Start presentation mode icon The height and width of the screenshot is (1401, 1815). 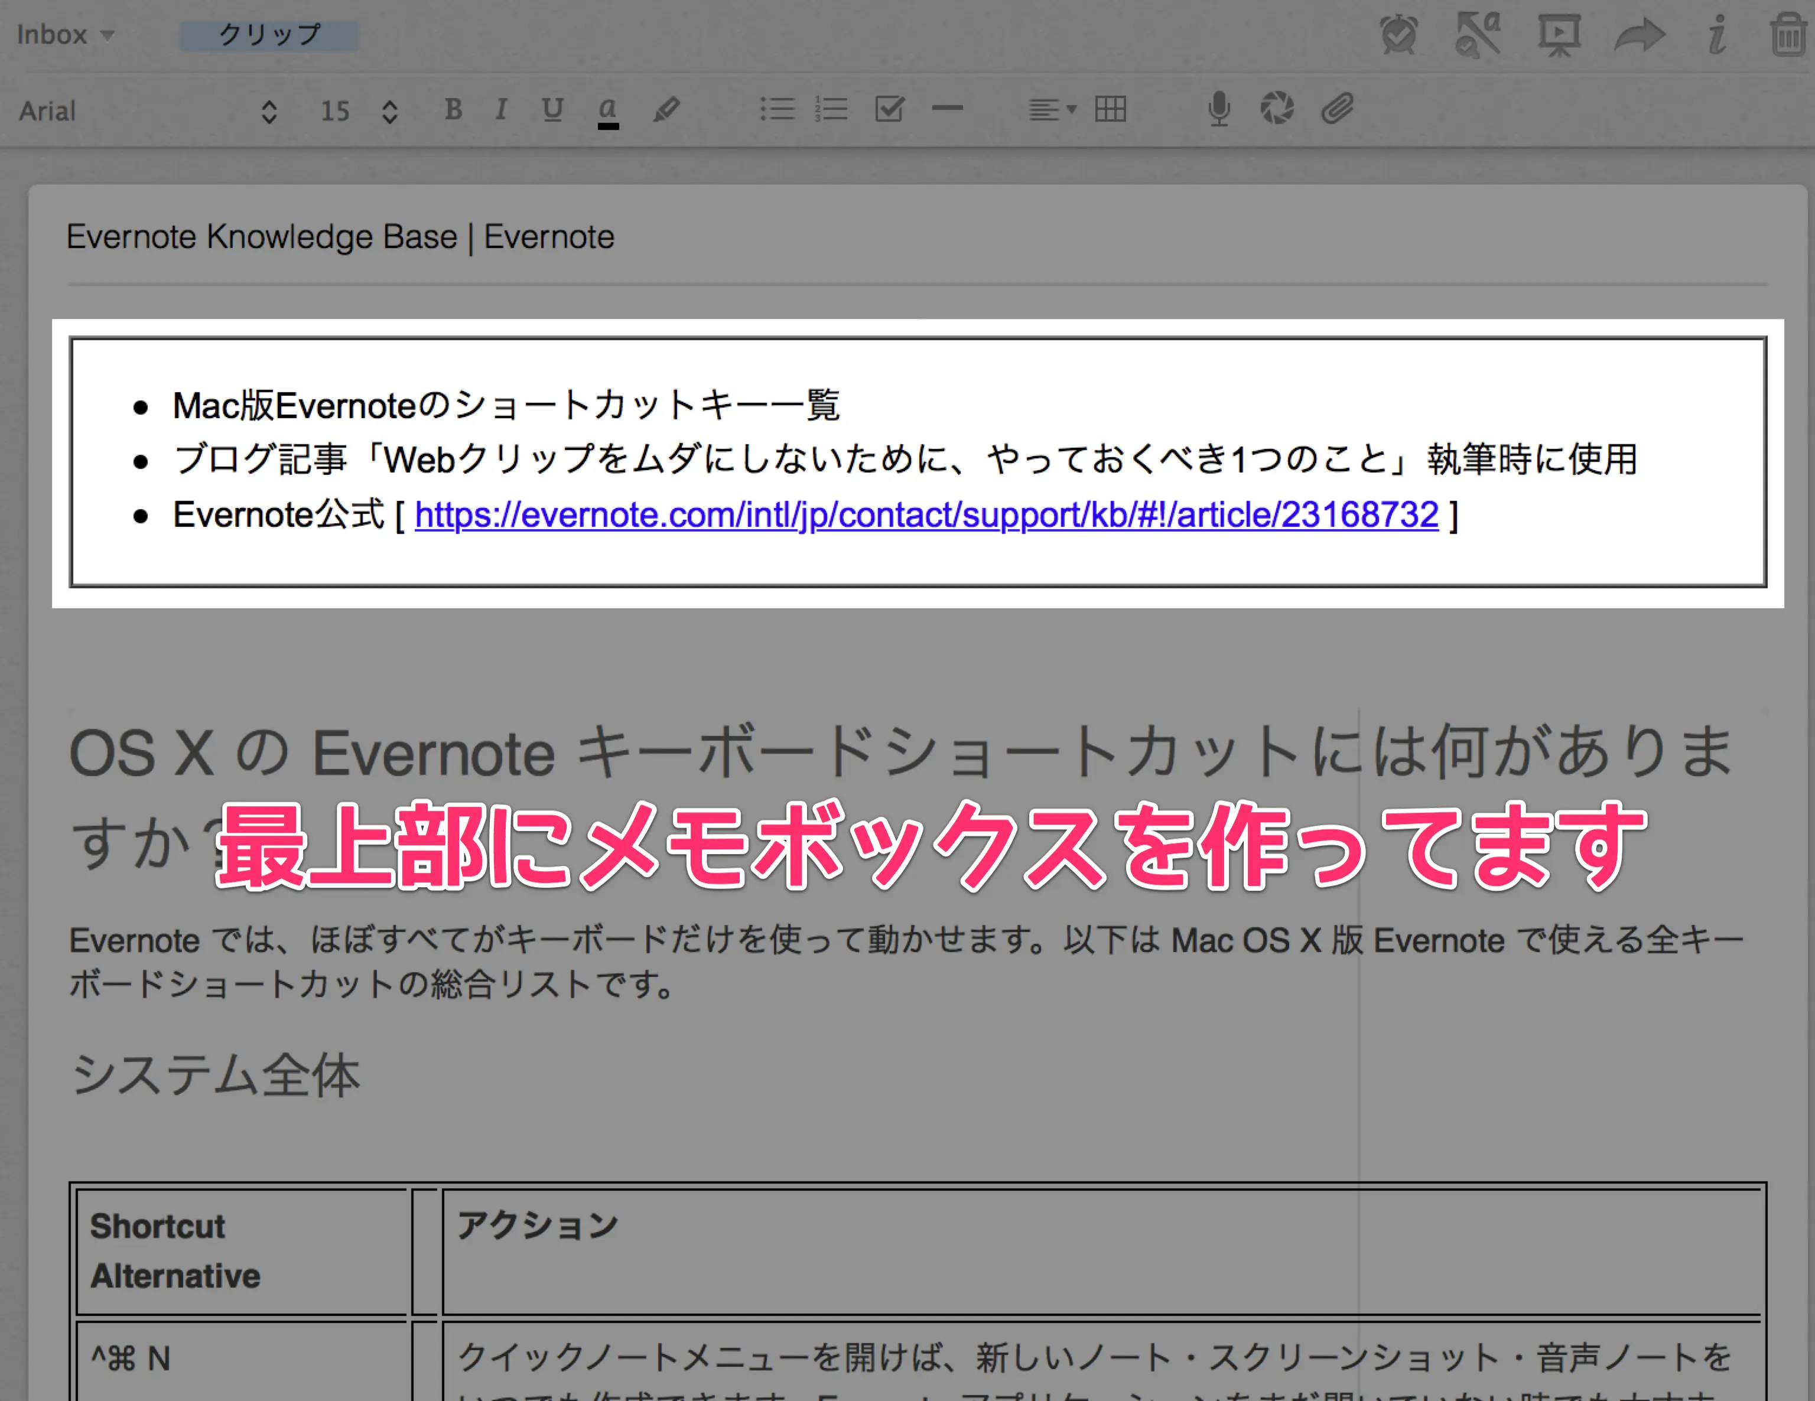click(x=1558, y=35)
